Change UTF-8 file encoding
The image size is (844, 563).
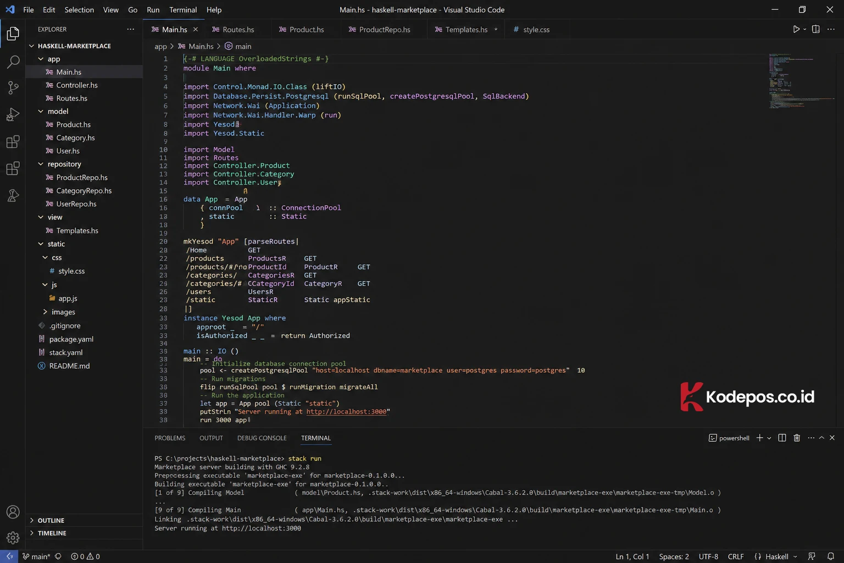[x=708, y=556]
